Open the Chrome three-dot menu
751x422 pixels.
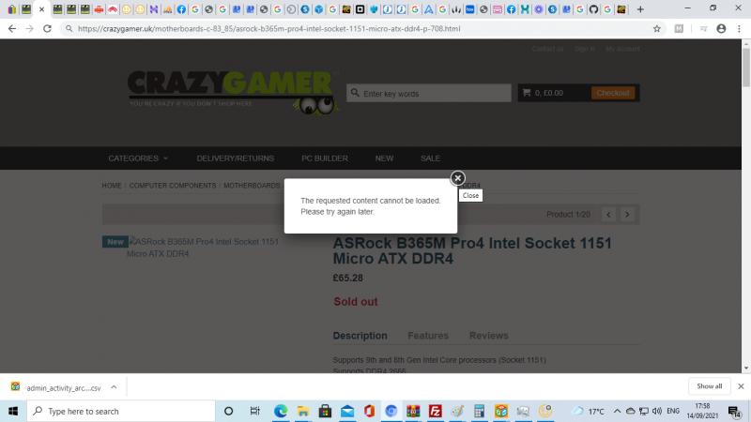(x=739, y=29)
